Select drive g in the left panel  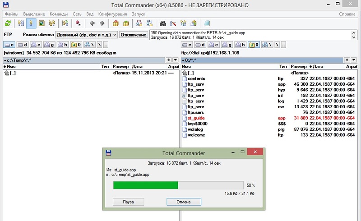pos(49,45)
